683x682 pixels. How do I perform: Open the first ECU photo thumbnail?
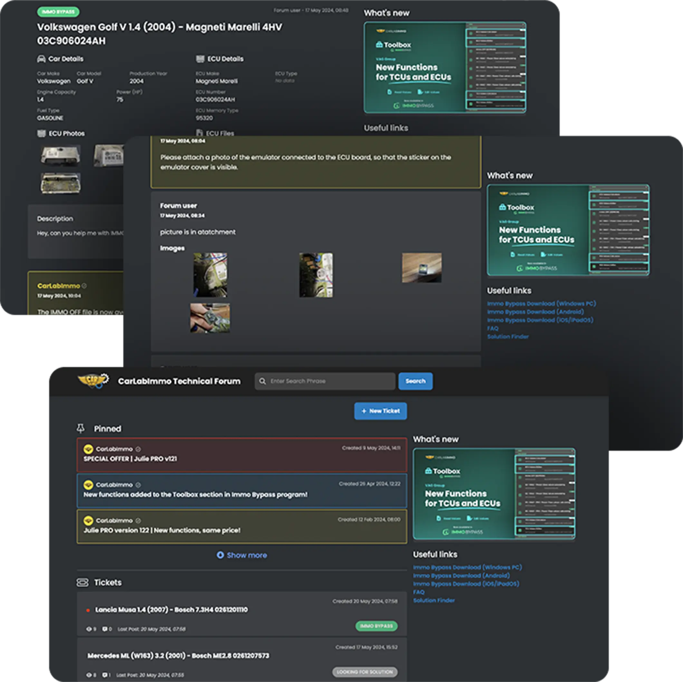tap(61, 155)
